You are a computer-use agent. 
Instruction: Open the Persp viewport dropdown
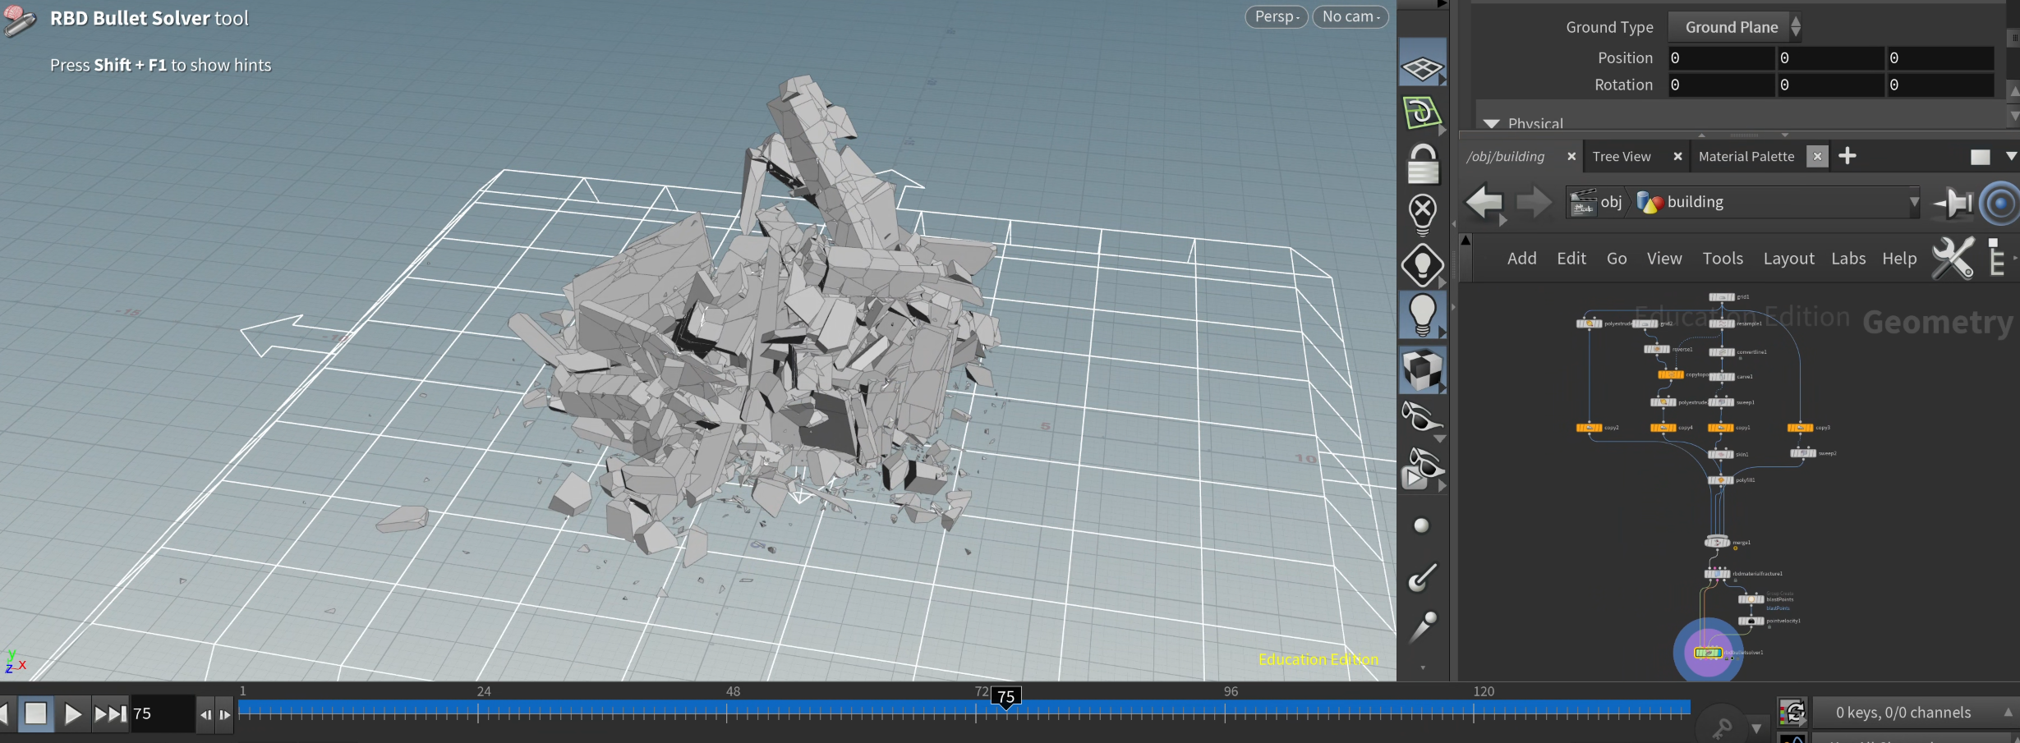pos(1276,16)
